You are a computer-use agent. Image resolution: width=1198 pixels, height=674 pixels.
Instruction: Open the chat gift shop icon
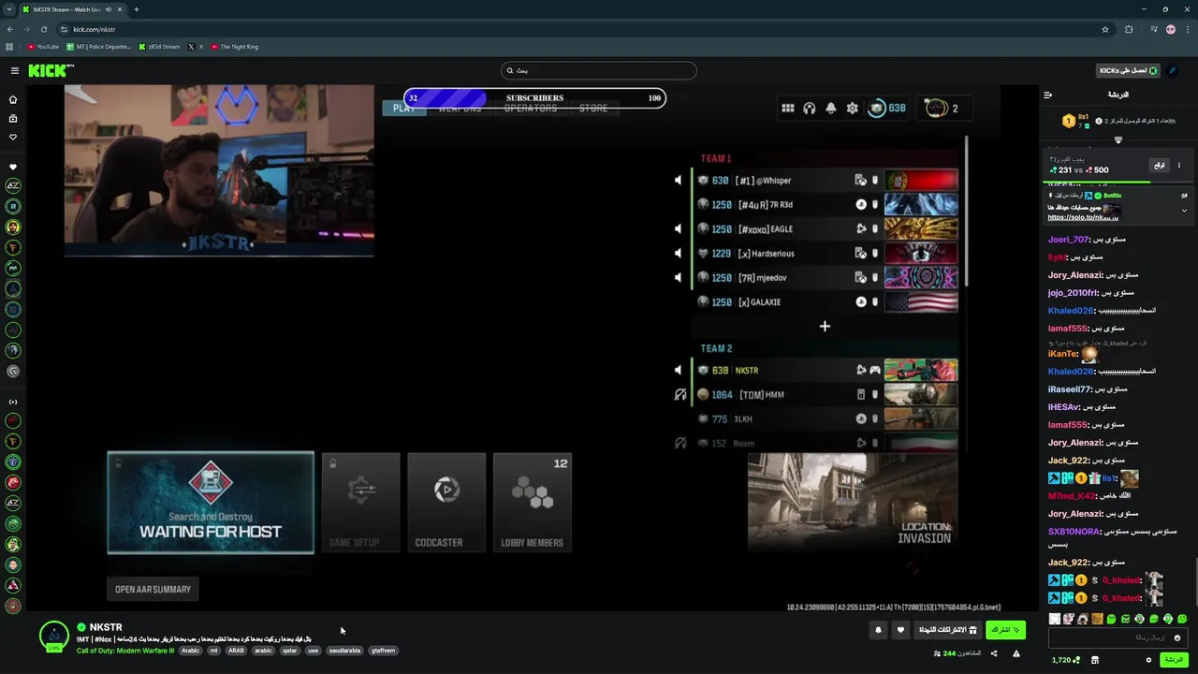pyautogui.click(x=1094, y=660)
